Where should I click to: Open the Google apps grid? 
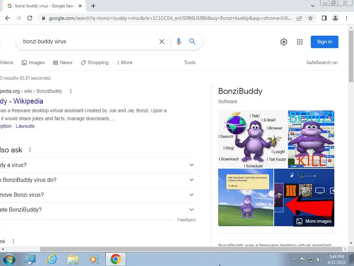pos(300,42)
